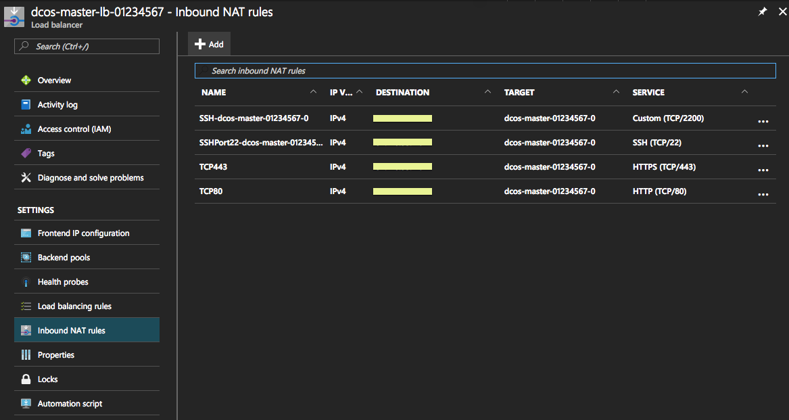Select the Tags icon

point(26,154)
